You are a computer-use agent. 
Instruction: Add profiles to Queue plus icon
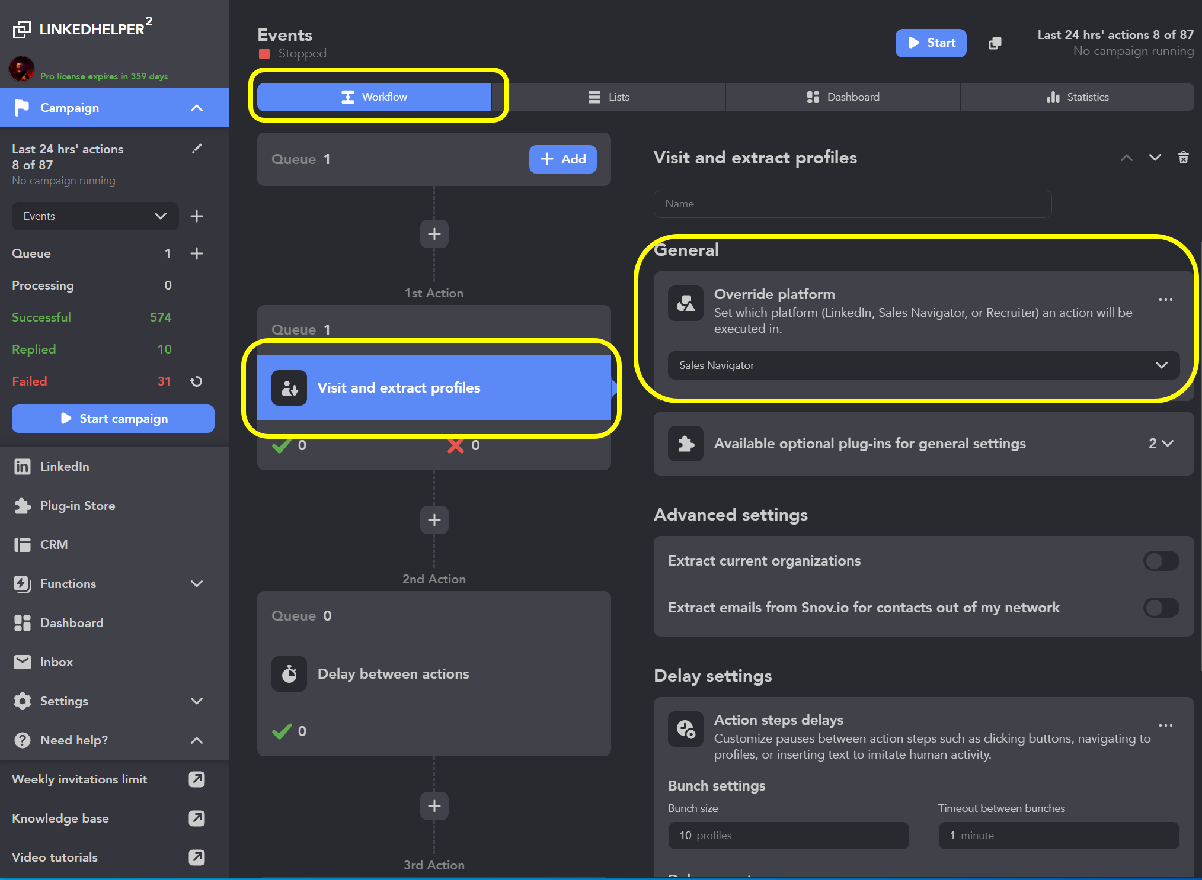(197, 253)
